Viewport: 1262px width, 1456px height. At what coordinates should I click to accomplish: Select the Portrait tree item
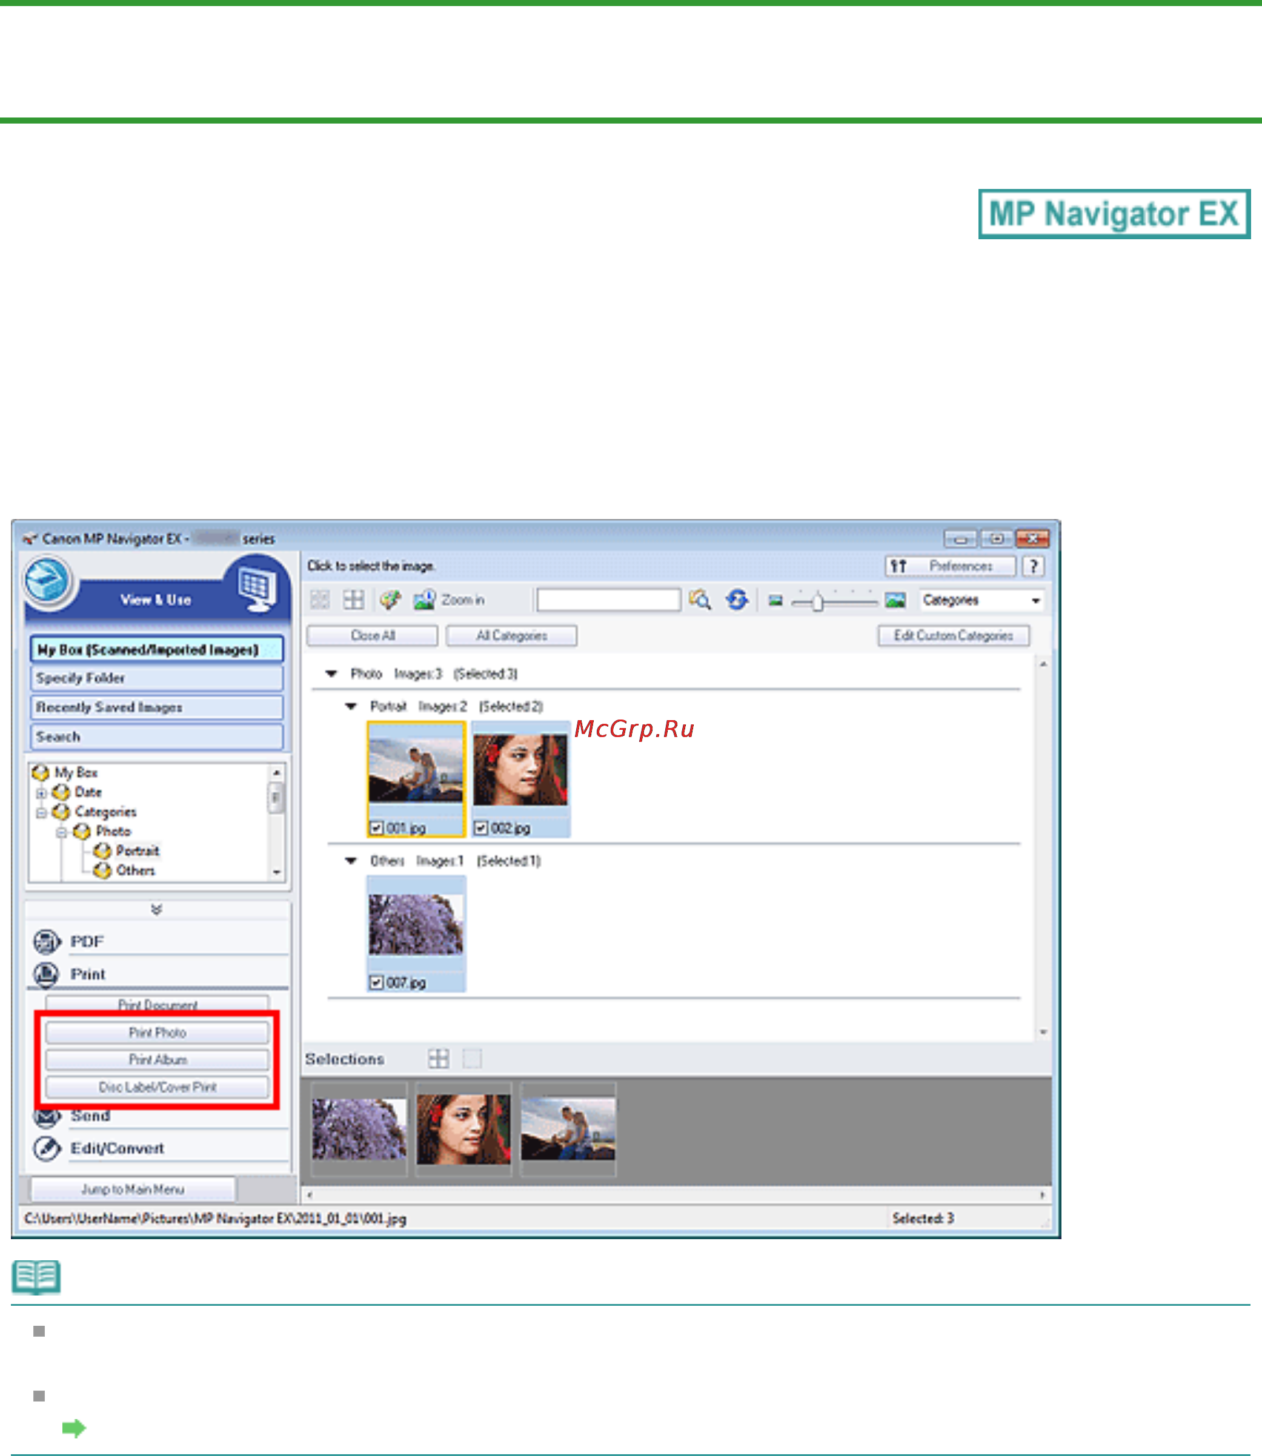[x=138, y=851]
